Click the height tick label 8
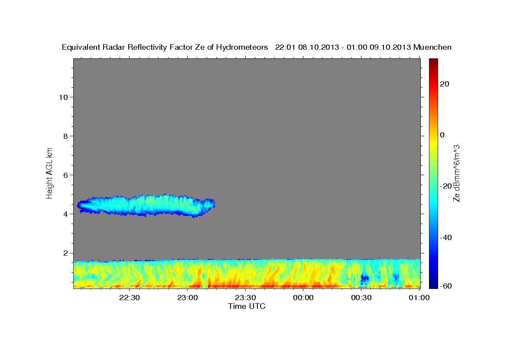This screenshot has height=346, width=520. tap(65, 136)
